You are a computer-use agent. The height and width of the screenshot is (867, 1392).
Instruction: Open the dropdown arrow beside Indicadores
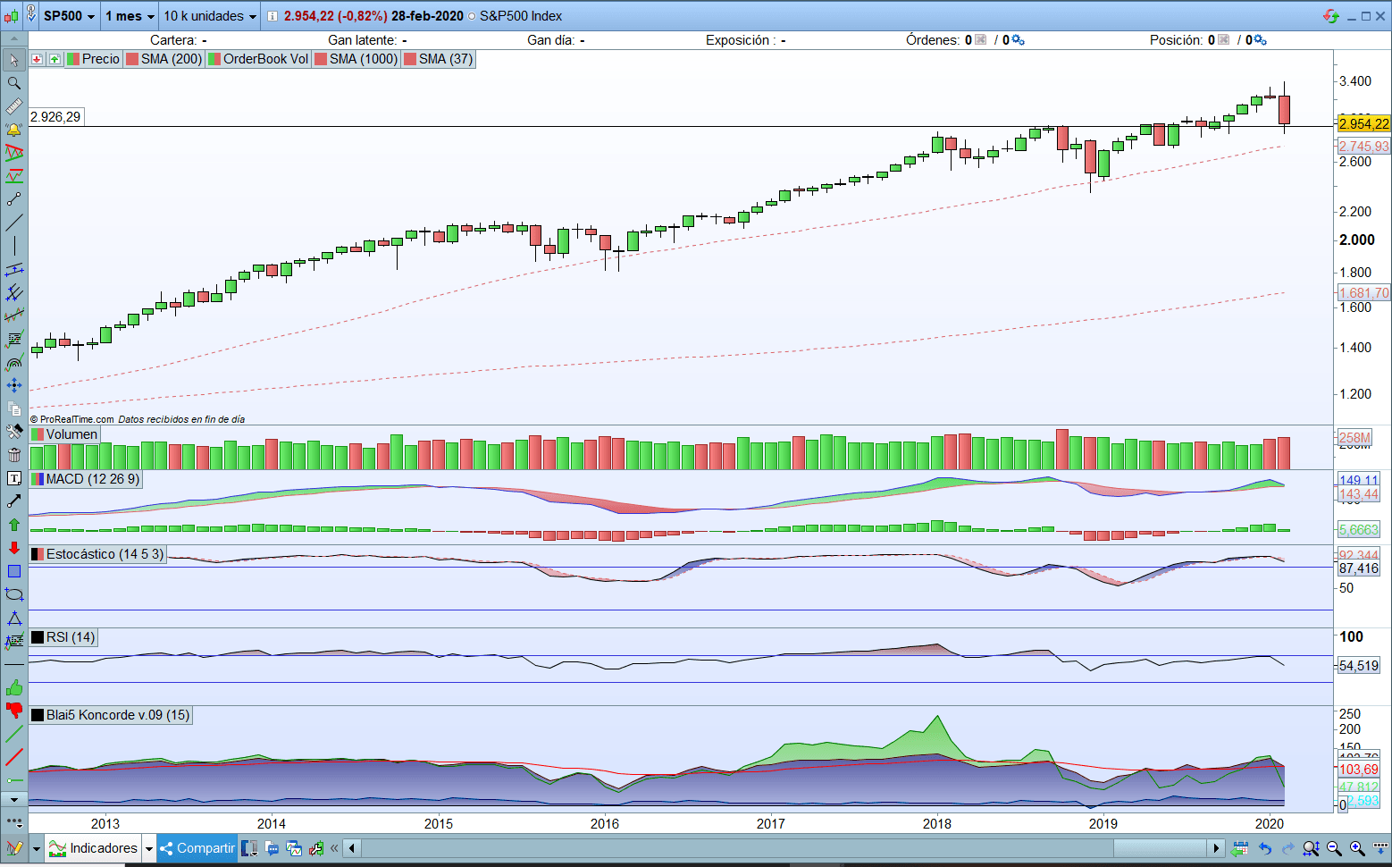coord(148,848)
